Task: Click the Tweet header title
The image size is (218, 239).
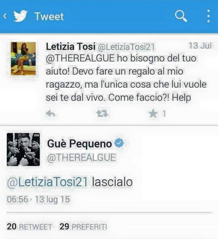Action: point(49,16)
